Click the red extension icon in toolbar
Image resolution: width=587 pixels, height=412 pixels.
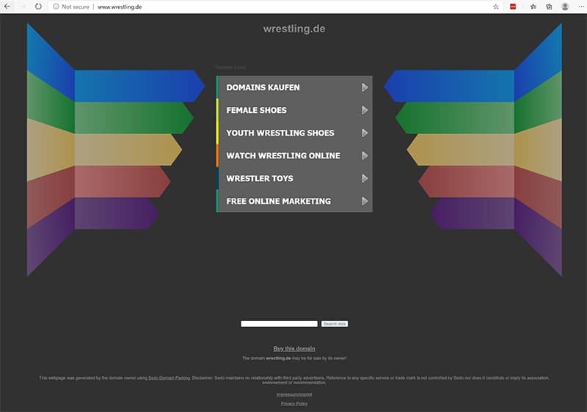(514, 7)
